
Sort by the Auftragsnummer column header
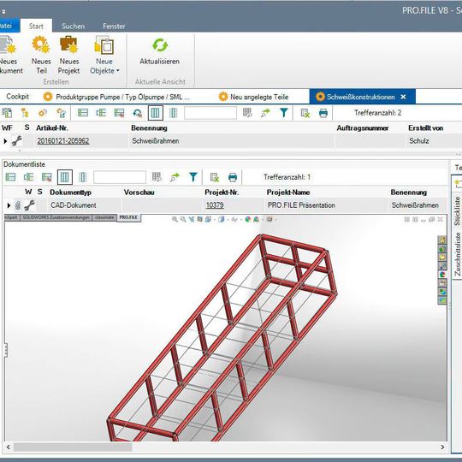(363, 128)
